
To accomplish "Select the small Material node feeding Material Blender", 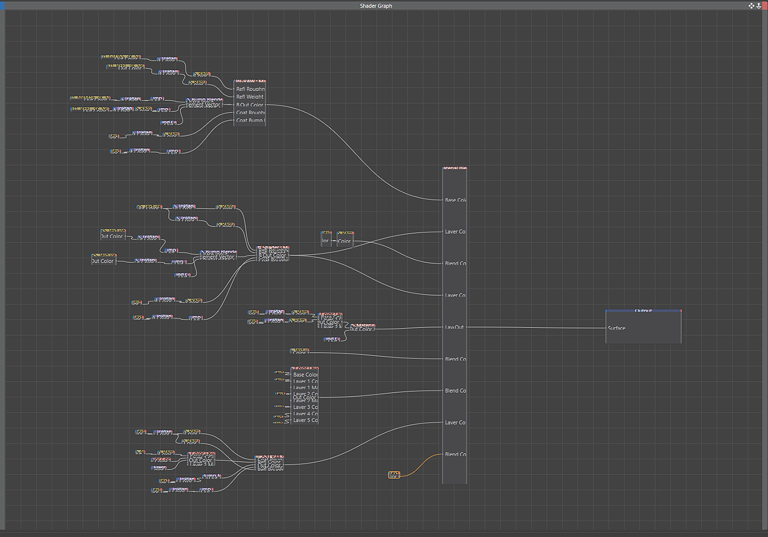I will pos(362,327).
